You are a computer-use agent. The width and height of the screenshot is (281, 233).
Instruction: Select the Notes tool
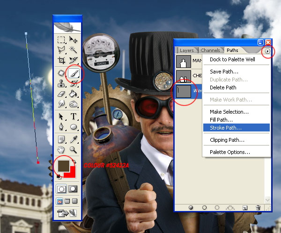pos(61,139)
